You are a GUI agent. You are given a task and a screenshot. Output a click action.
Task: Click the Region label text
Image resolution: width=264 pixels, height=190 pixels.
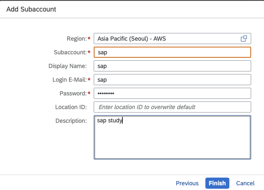point(76,39)
